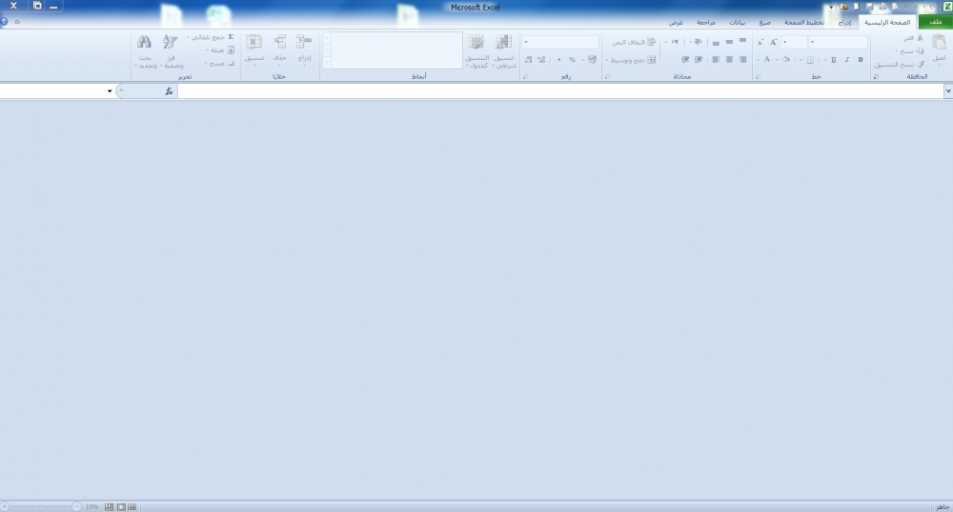Toggle Italic formatting (I)
This screenshot has height=512, width=953.
847,59
